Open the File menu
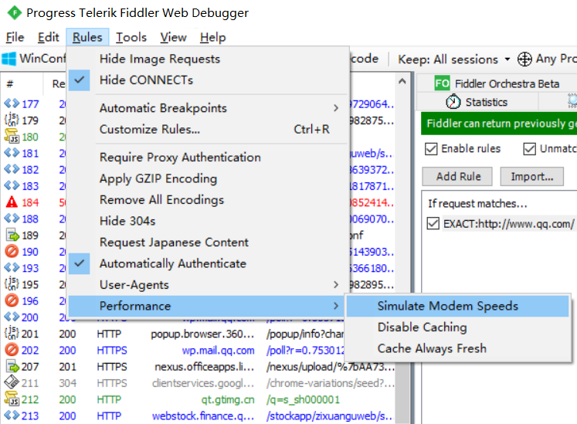This screenshot has height=424, width=577. (15, 37)
